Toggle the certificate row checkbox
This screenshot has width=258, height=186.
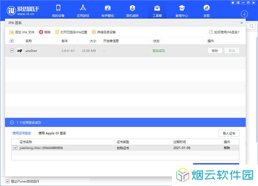coord(15,148)
